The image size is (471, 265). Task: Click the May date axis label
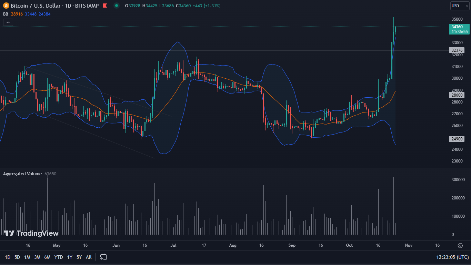(x=57, y=245)
